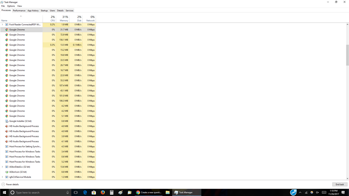Screen dimensions: 349x196
Task: Select HD Audio Background Process using 3.9 MB
Action: coord(48,136)
